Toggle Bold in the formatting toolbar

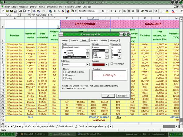[111, 11]
